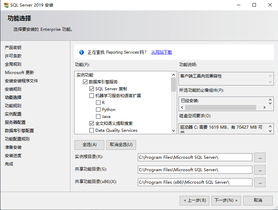Click 磁盘空间要求 scroll up arrow
Screen dimensions: 278x210
(270, 127)
